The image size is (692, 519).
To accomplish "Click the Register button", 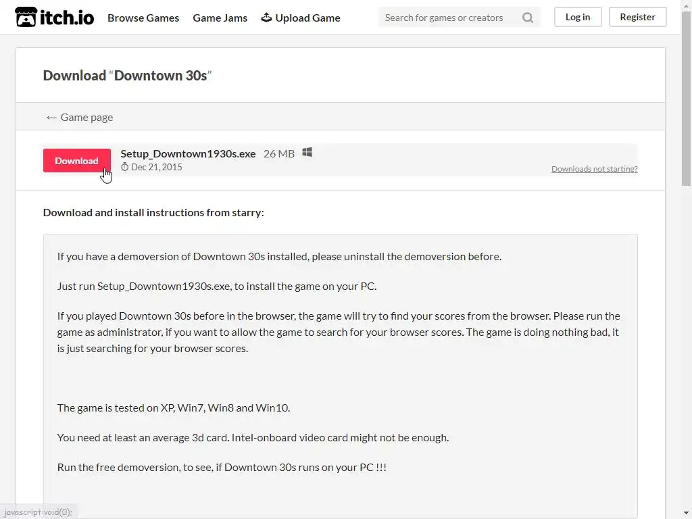I will [x=637, y=17].
